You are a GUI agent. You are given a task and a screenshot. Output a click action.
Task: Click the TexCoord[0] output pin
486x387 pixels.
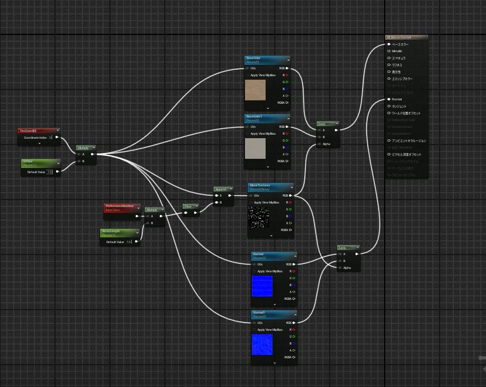coord(57,137)
